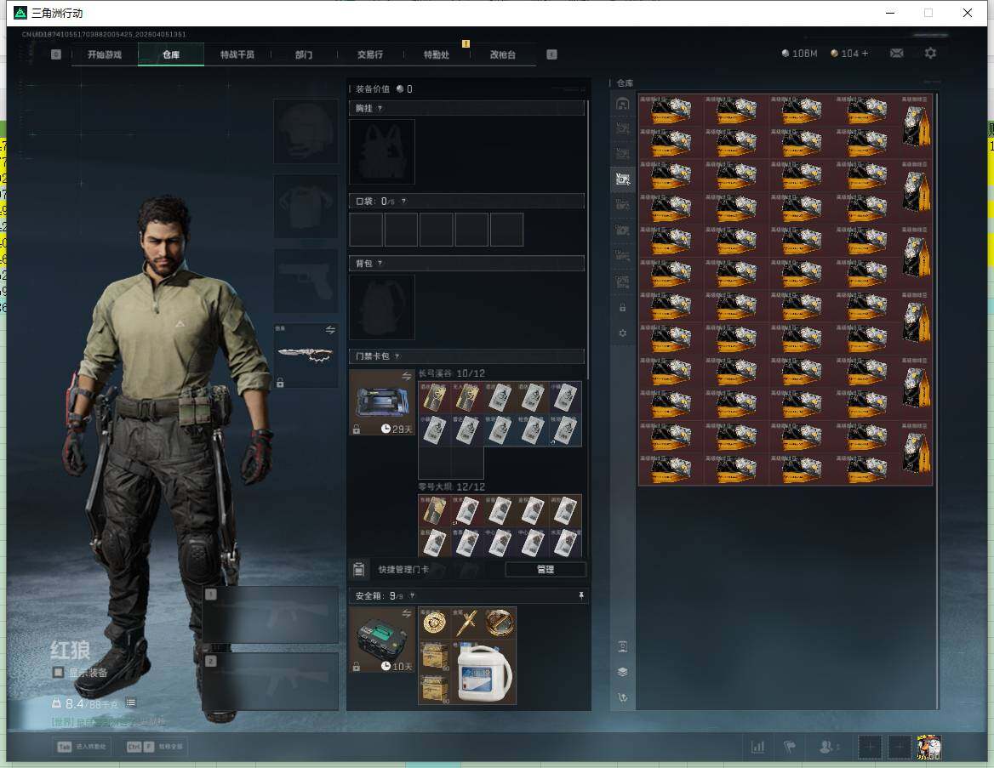994x768 pixels.
Task: Open the bar chart stats icon
Action: (757, 747)
